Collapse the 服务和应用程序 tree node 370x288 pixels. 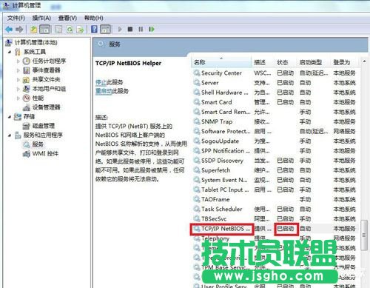click(10, 135)
